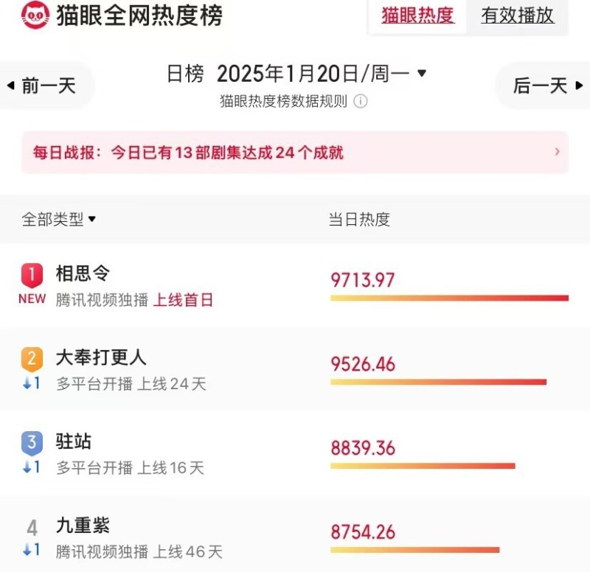Expand the 每日战报 banner chevron

pyautogui.click(x=557, y=152)
